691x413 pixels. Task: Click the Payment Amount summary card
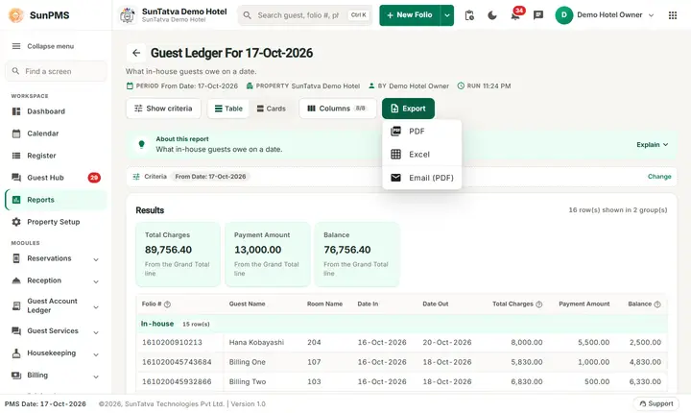tap(268, 255)
